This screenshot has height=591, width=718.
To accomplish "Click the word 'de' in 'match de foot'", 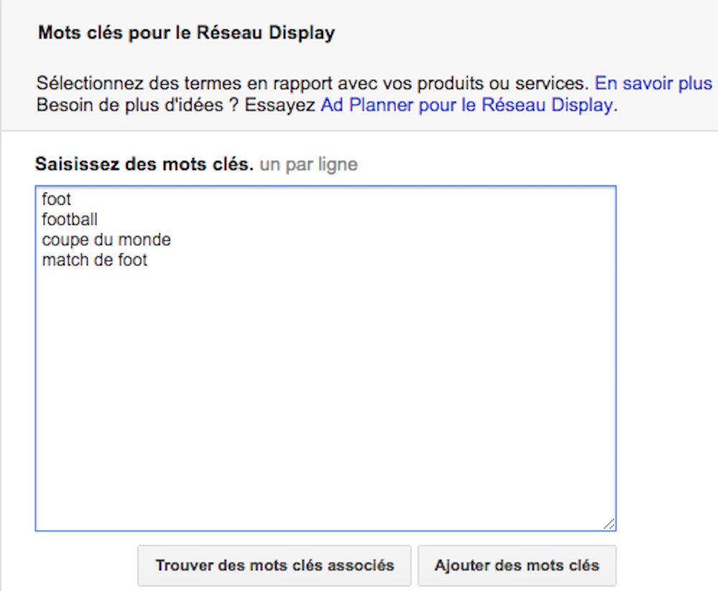I will (103, 260).
